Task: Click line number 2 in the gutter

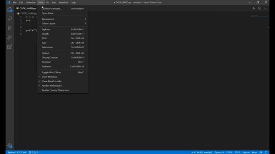Action: coord(21,20)
